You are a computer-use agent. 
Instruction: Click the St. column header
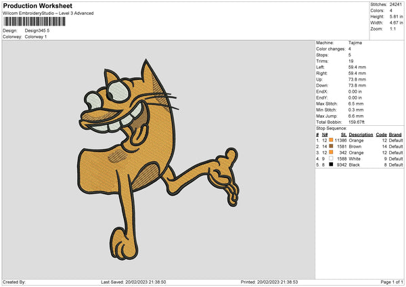344,135
